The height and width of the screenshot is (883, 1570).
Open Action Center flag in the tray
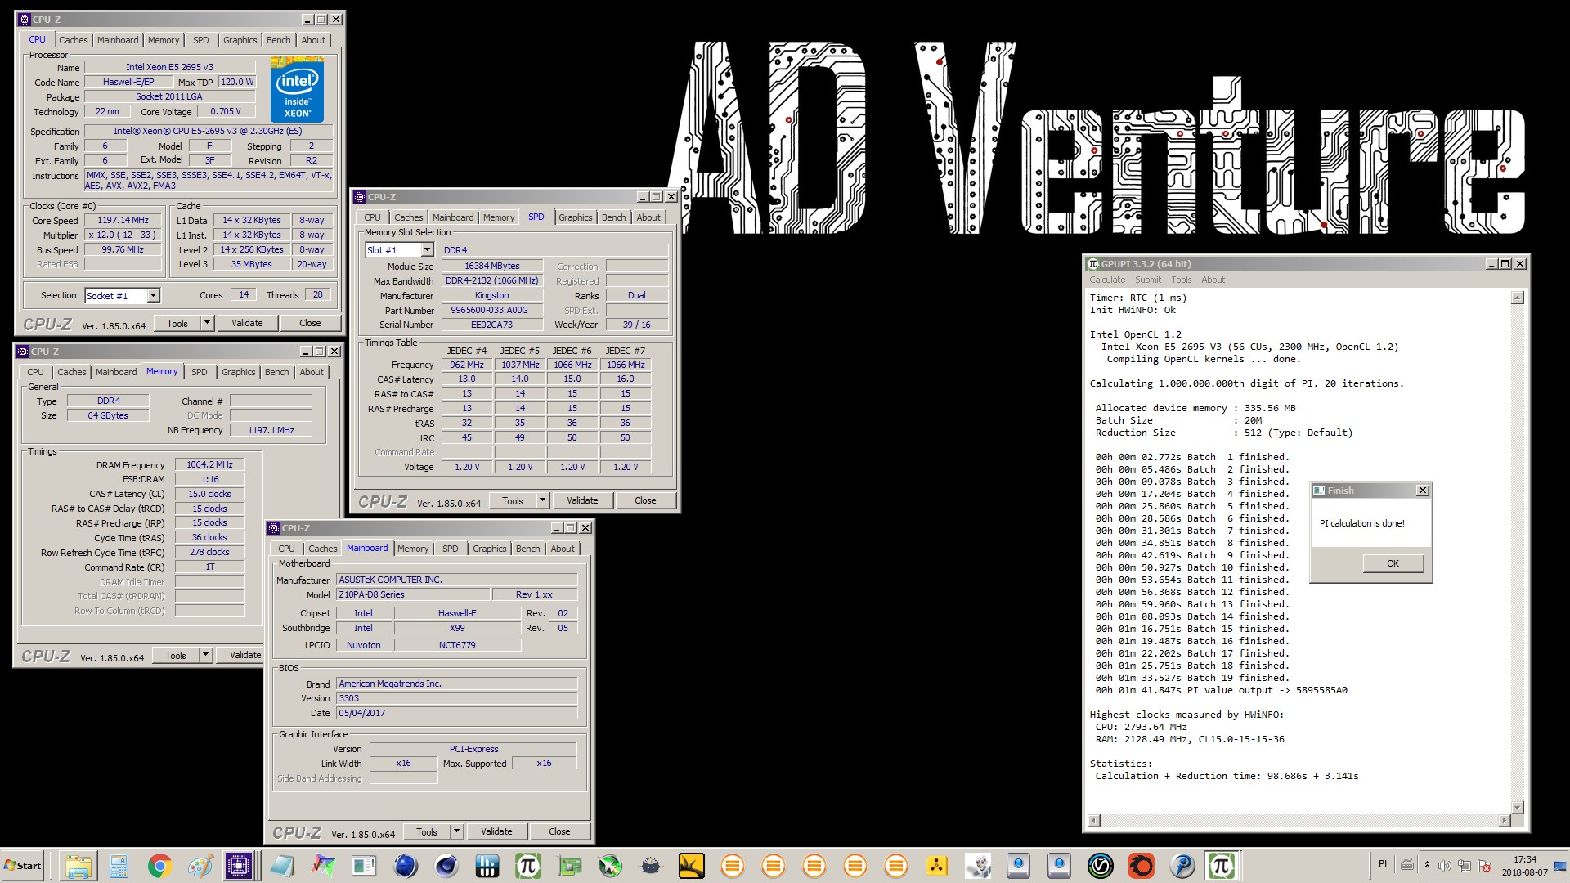[x=1484, y=865]
